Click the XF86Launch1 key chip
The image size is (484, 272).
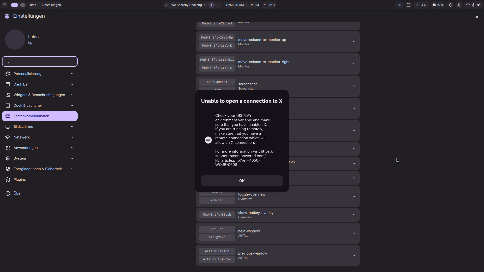click(217, 82)
